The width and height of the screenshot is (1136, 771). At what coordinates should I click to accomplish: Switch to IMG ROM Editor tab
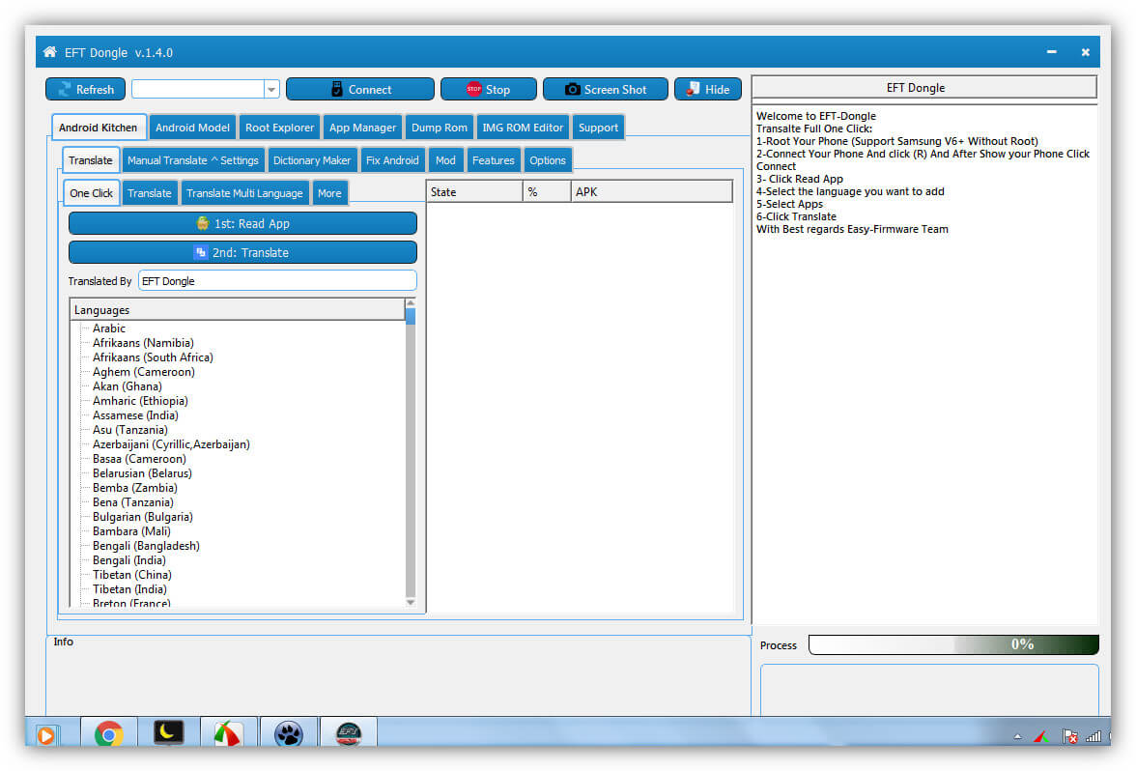click(x=524, y=128)
